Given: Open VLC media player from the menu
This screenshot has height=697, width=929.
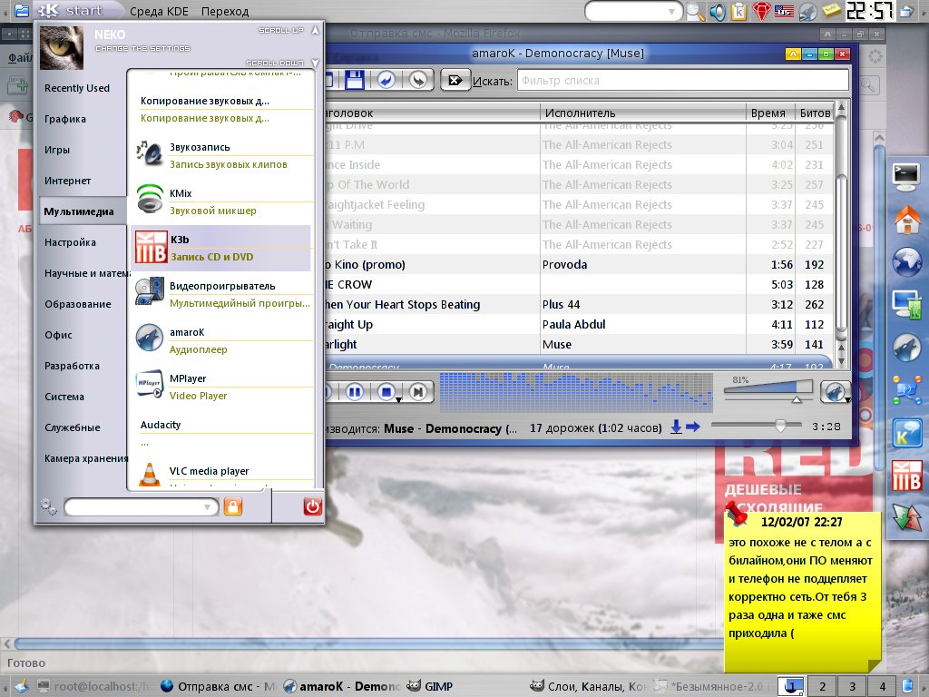Looking at the screenshot, I should point(222,476).
